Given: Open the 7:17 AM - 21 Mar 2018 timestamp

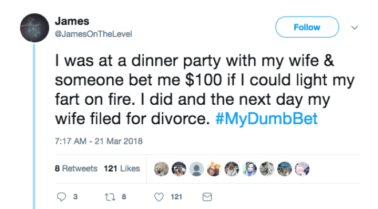Looking at the screenshot, I should point(99,141).
